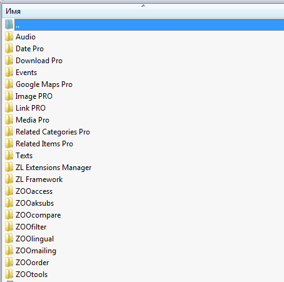The height and width of the screenshot is (282, 284).
Task: Click the ZL Framework folder icon
Action: [9, 179]
